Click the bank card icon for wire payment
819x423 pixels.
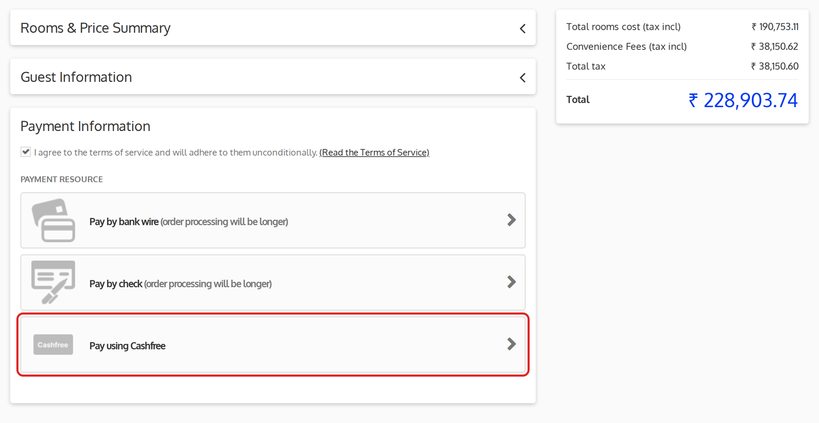click(x=53, y=221)
